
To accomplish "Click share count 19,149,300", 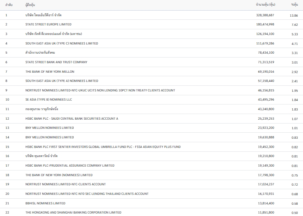I will coord(266,166).
